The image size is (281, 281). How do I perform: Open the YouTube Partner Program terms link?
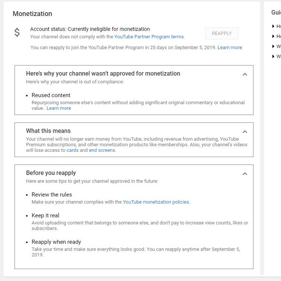(x=150, y=37)
